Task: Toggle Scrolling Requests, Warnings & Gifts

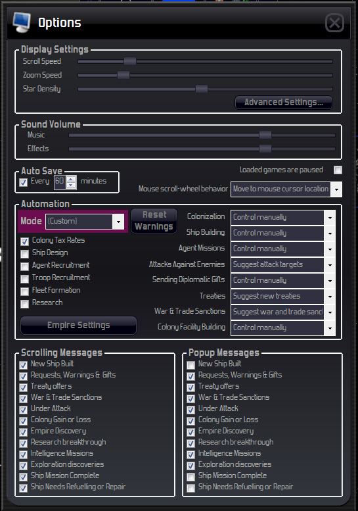Action: [x=23, y=376]
